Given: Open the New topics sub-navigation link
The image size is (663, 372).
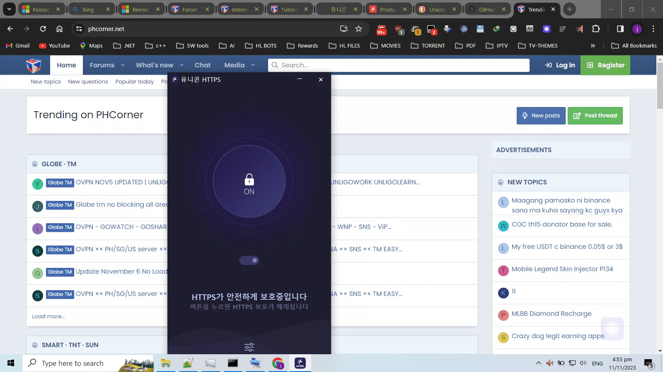Looking at the screenshot, I should pos(46,81).
